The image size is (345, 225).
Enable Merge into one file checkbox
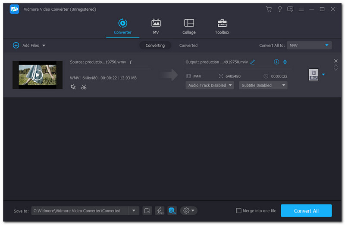239,210
